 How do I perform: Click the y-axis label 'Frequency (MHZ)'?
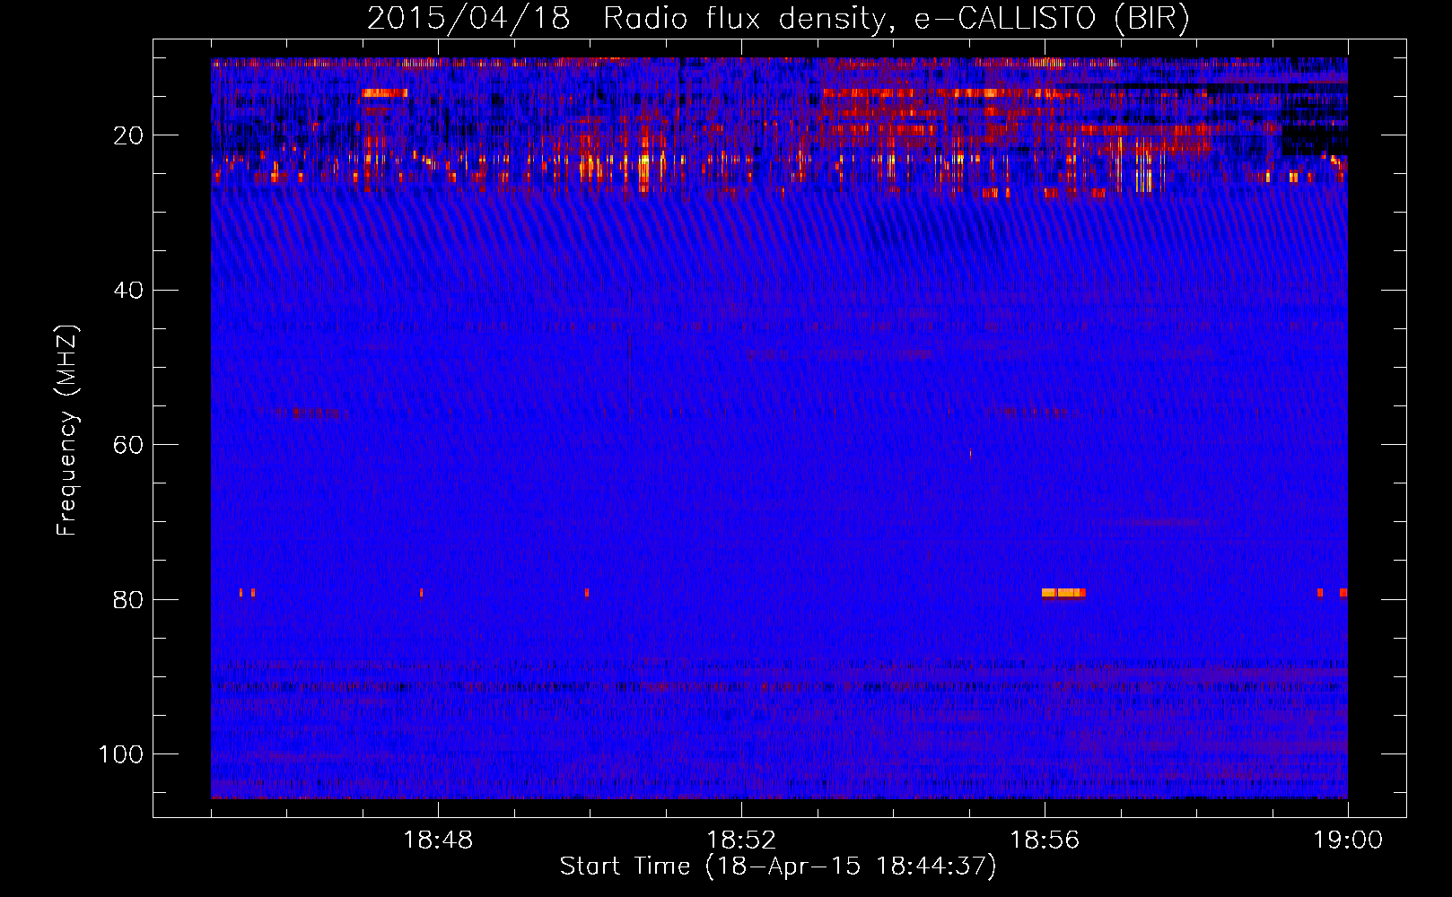(66, 431)
